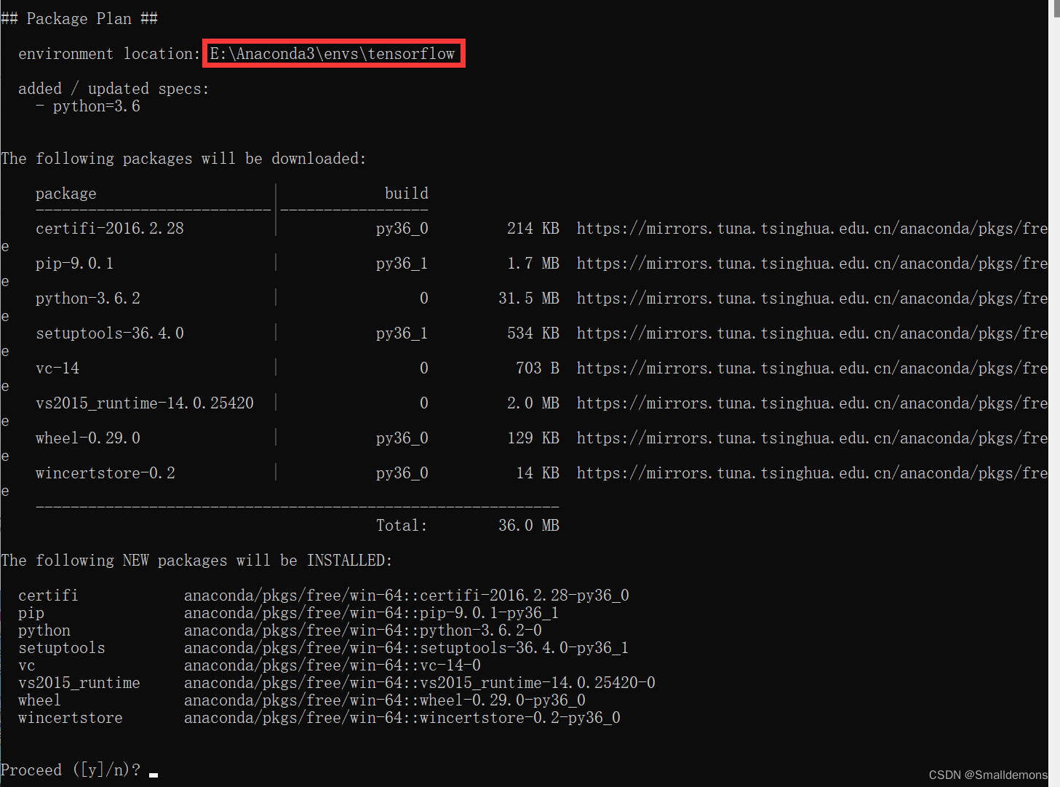The width and height of the screenshot is (1060, 787).
Task: Click 'vc' name in the install list
Action: 27,665
